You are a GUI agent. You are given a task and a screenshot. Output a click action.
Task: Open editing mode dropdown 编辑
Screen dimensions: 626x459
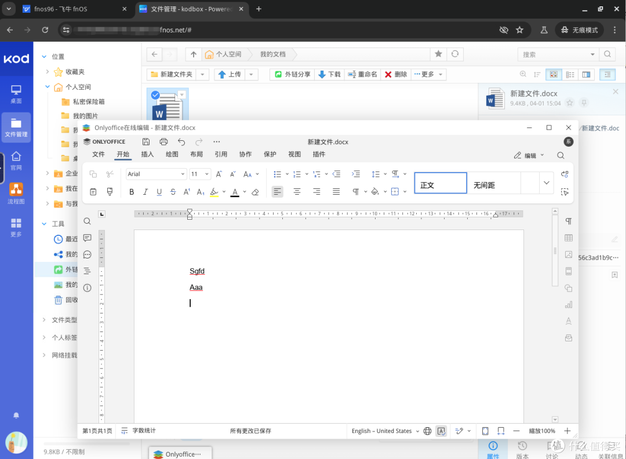pos(529,156)
